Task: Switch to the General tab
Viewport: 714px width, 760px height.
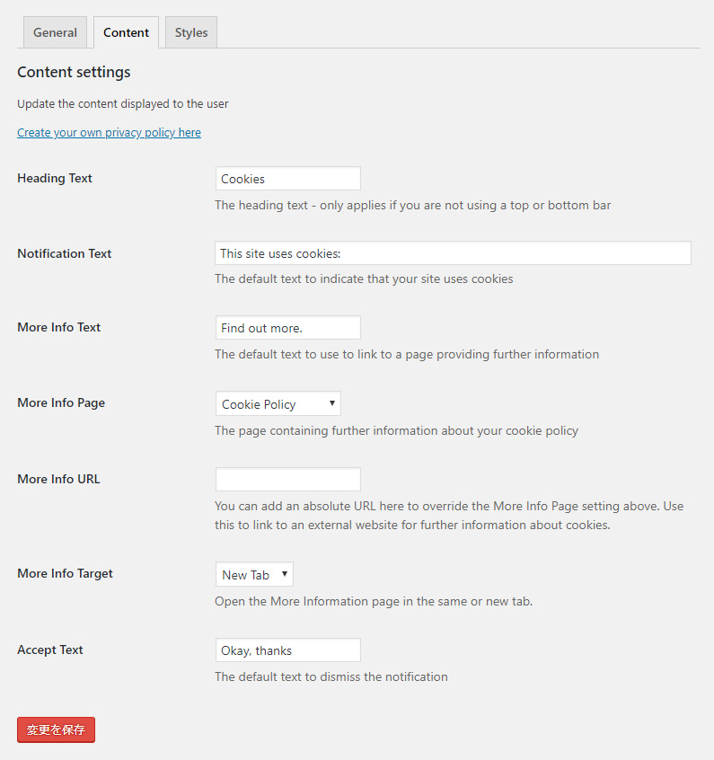Action: 55,32
